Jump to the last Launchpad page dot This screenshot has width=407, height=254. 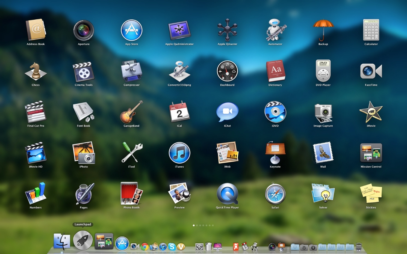[213, 225]
